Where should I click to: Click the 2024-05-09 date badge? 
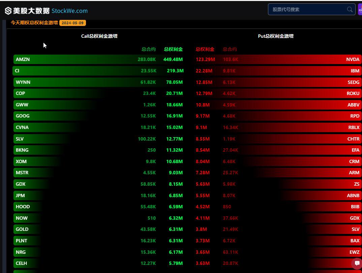72,23
